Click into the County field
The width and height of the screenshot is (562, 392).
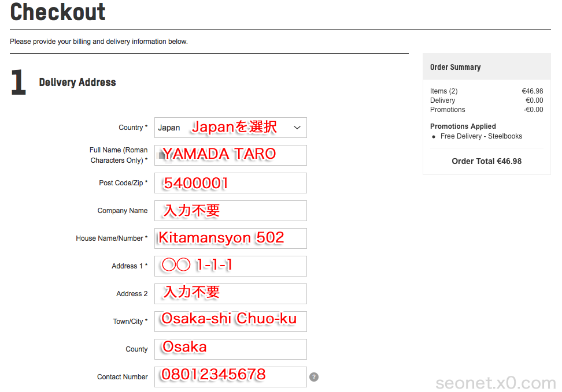point(230,349)
